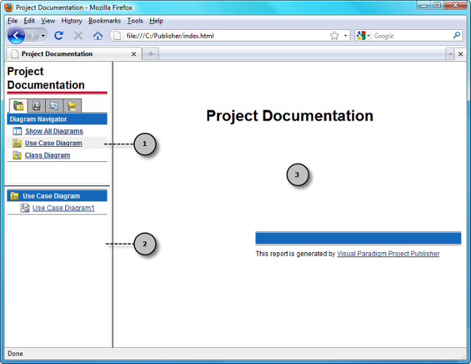Open the address bar URL dropdown
471x364 pixels.
[345, 36]
